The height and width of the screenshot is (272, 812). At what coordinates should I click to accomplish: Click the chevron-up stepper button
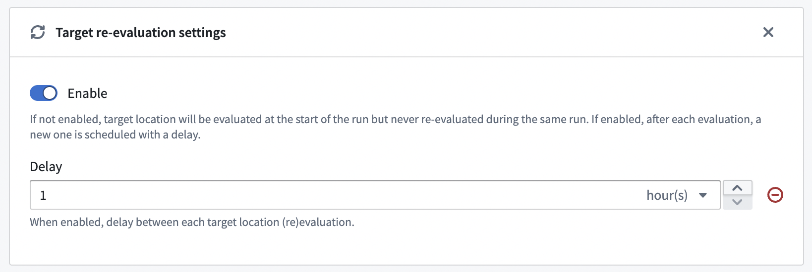pyautogui.click(x=737, y=188)
